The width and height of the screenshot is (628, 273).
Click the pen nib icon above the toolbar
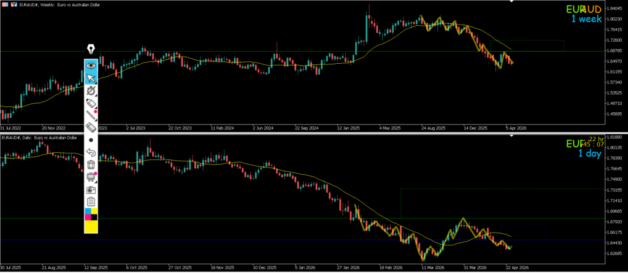[x=91, y=50]
